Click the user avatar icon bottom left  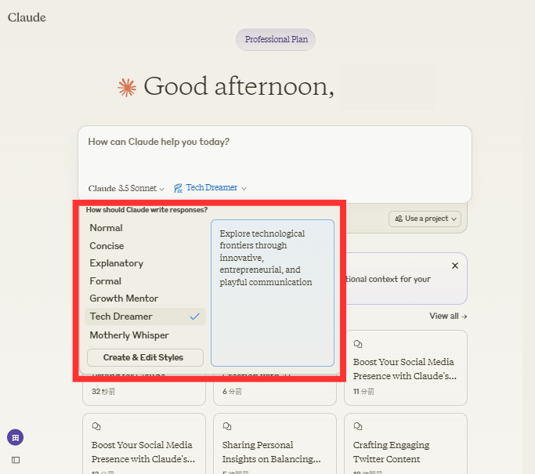(15, 437)
